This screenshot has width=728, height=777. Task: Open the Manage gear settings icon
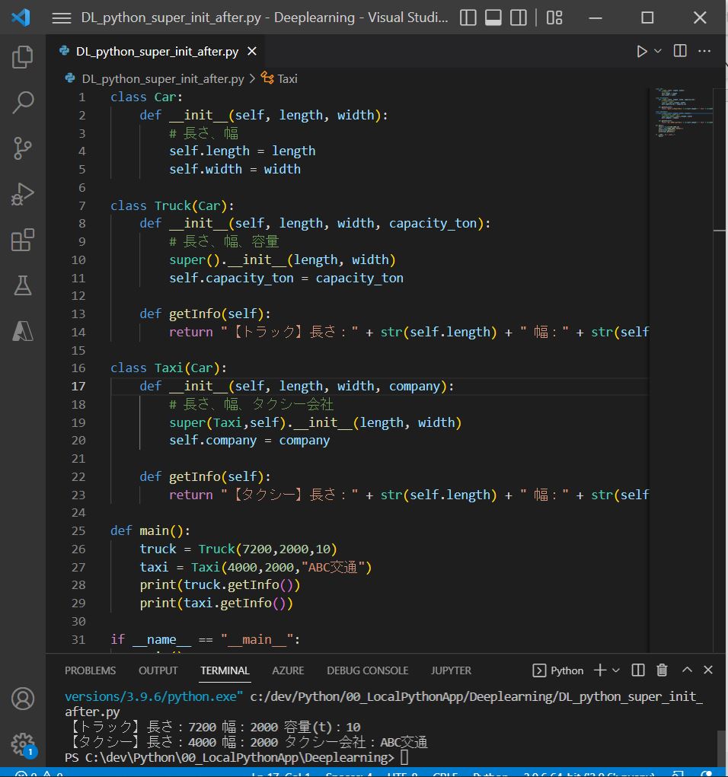[x=23, y=744]
